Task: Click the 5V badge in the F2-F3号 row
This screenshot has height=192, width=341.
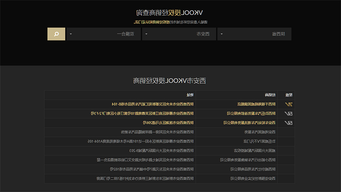Action: click(289, 113)
